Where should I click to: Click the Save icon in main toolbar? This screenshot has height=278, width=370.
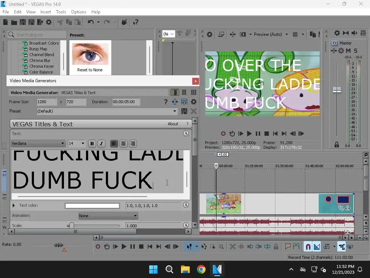[x=23, y=22]
